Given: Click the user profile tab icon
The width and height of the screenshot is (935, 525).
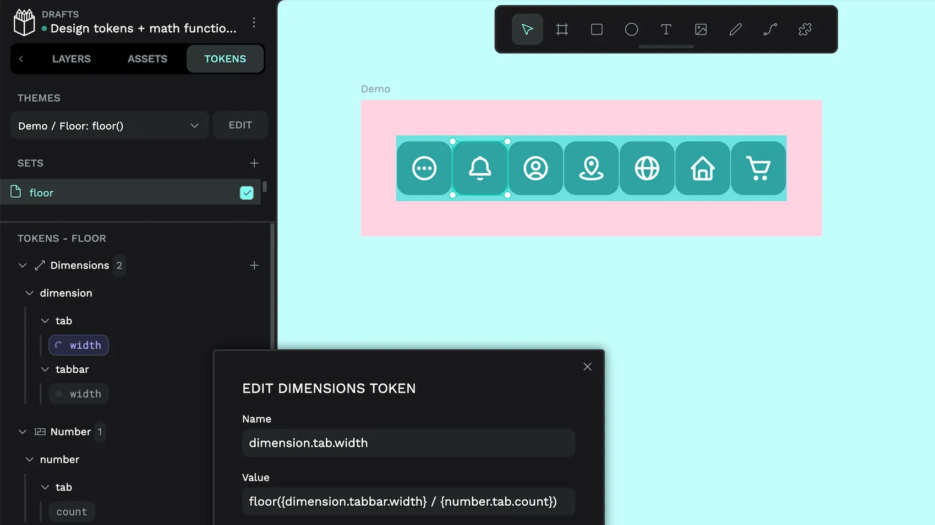Looking at the screenshot, I should (x=535, y=168).
